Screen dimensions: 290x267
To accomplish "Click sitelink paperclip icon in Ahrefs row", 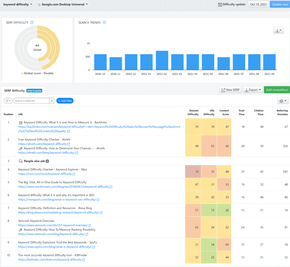I will click(x=20, y=149).
